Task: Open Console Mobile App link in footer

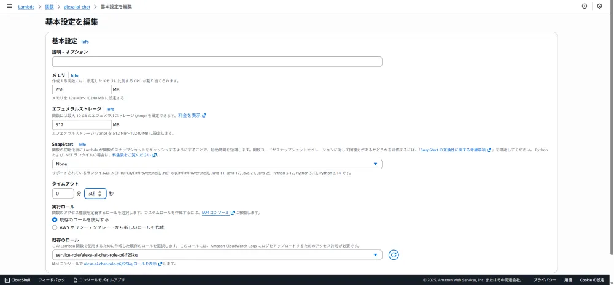Action: click(99, 280)
